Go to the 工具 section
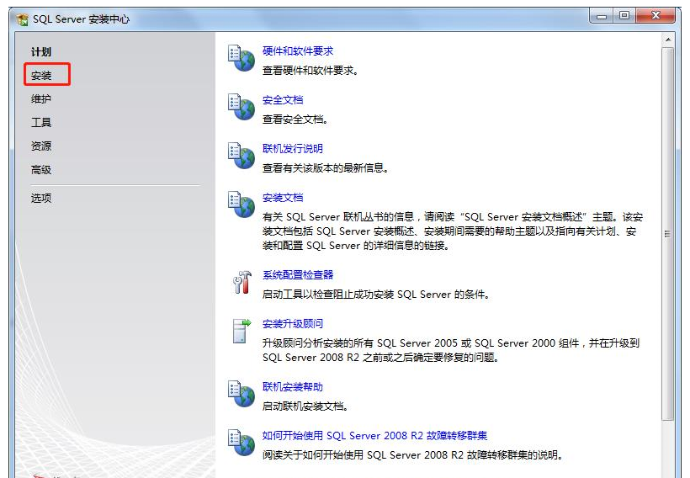This screenshot has width=690, height=478. click(41, 122)
